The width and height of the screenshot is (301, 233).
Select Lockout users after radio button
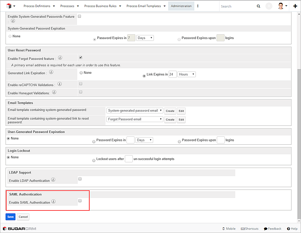(x=94, y=160)
